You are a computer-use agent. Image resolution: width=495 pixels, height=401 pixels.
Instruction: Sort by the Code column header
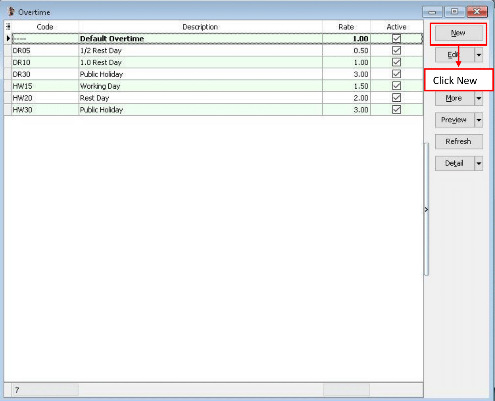pos(45,27)
